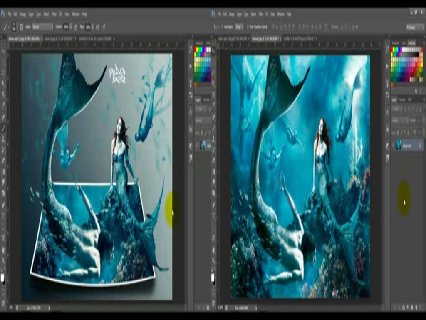Open the blending mode dropdown in right Layers panel
Viewport: 426px width, 320px height.
click(x=400, y=120)
